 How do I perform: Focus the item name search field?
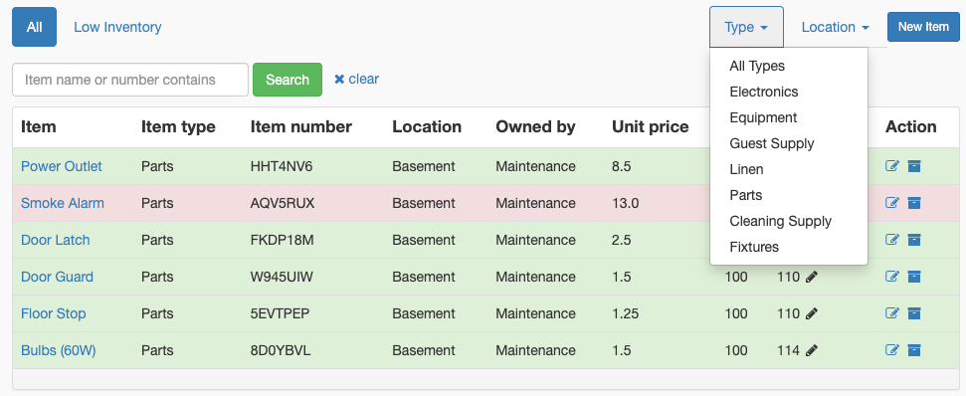130,80
